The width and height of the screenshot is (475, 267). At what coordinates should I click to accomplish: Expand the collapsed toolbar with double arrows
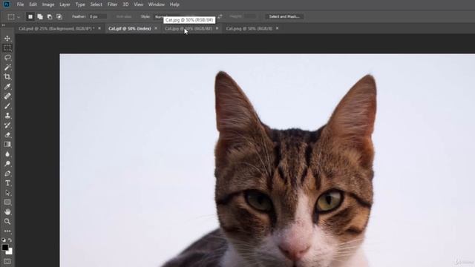3,25
